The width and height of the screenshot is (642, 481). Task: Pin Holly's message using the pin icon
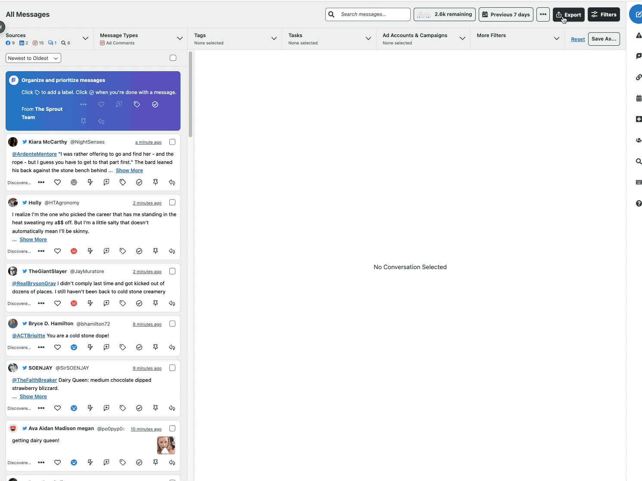[x=155, y=251]
